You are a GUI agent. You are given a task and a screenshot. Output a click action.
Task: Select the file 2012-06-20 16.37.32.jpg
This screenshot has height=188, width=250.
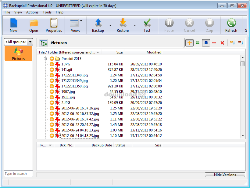(x=80, y=114)
